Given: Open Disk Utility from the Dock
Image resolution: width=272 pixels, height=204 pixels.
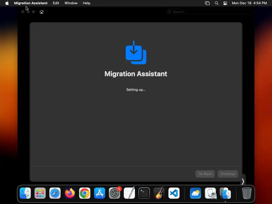Looking at the screenshot, I should (x=210, y=193).
